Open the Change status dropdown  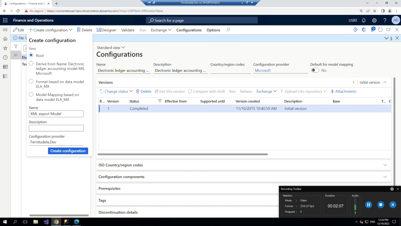pyautogui.click(x=116, y=91)
